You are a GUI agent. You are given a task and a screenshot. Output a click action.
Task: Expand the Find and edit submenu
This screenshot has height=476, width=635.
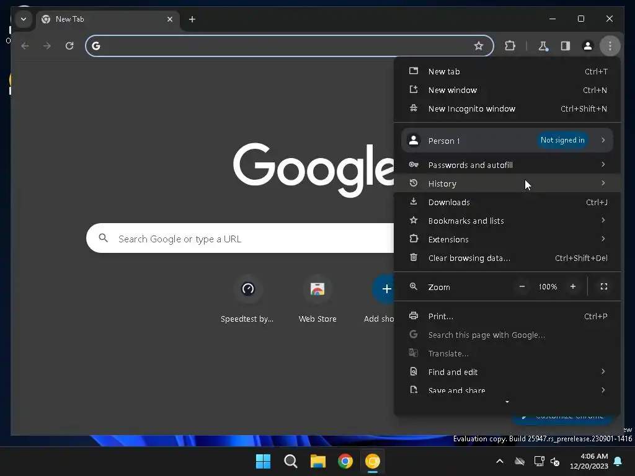(x=507, y=372)
